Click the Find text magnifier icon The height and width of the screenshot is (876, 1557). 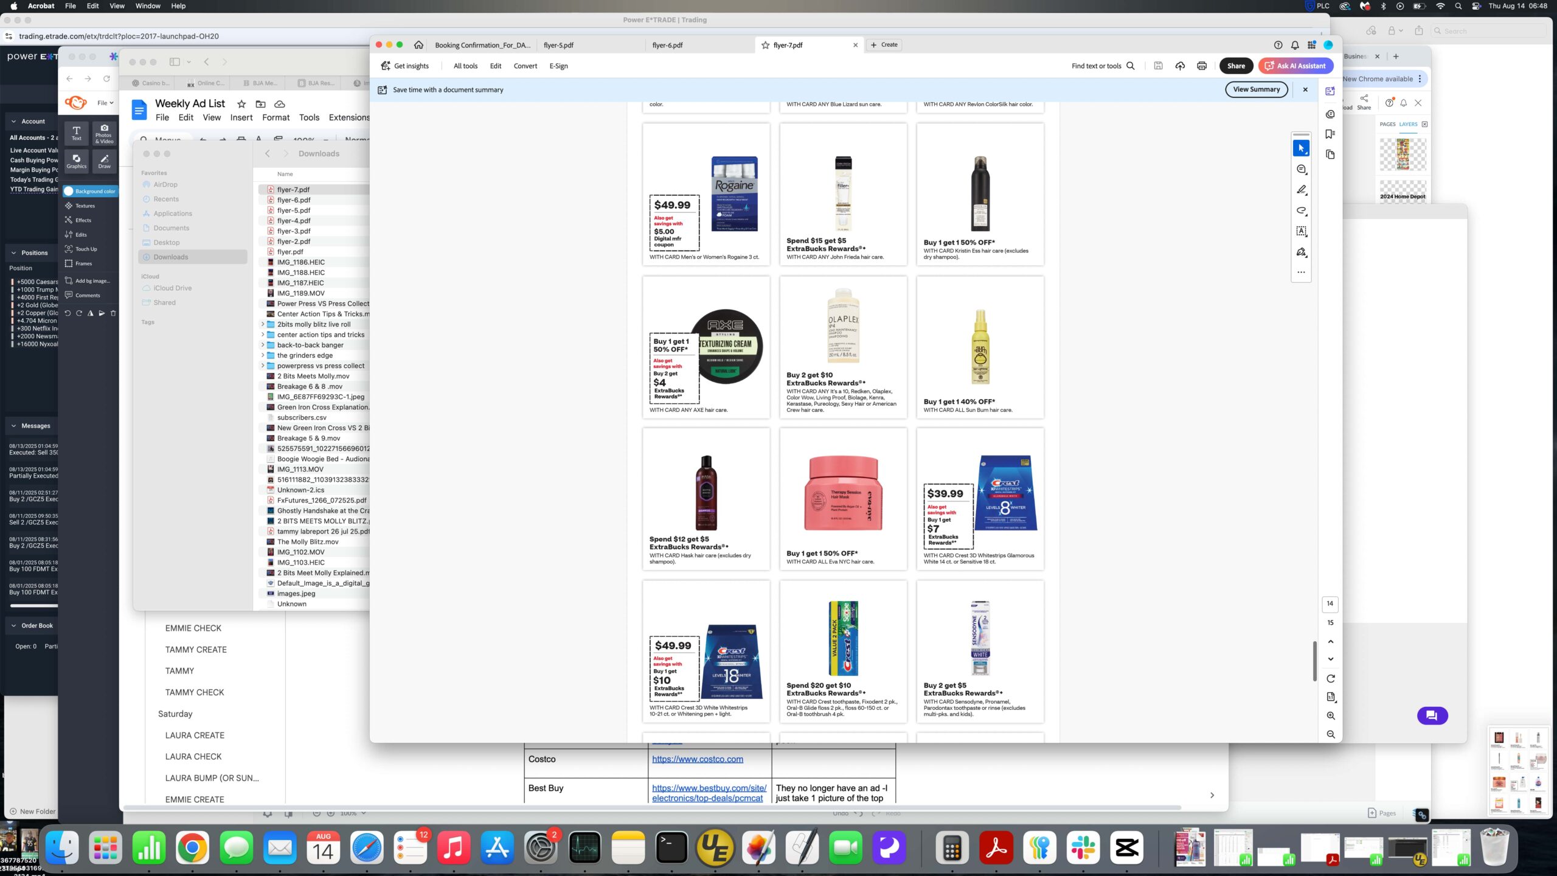1131,66
